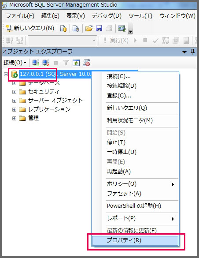This screenshot has height=258, width=199.
Task: Expand the レプリケーション folder
Action: [14, 109]
